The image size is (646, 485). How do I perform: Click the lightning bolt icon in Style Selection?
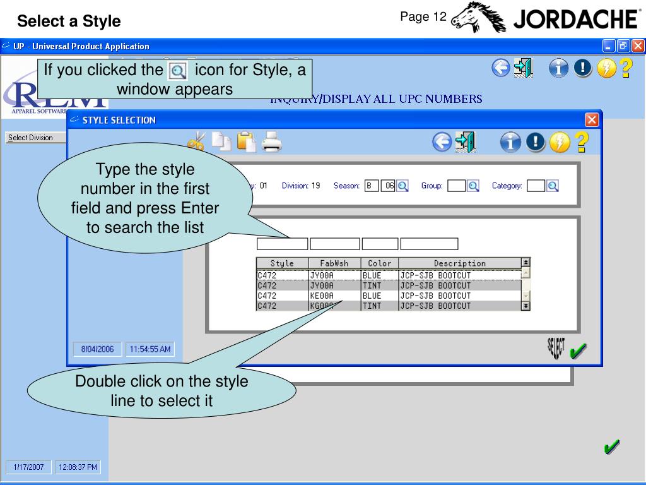[560, 142]
